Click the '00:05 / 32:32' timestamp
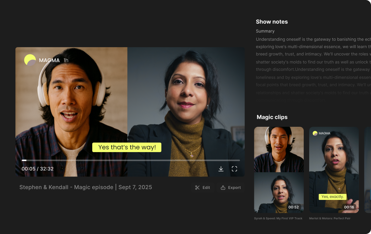This screenshot has width=371, height=234. tap(38, 169)
